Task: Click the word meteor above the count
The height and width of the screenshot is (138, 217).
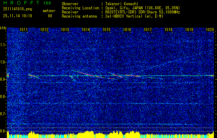Action: point(49,11)
